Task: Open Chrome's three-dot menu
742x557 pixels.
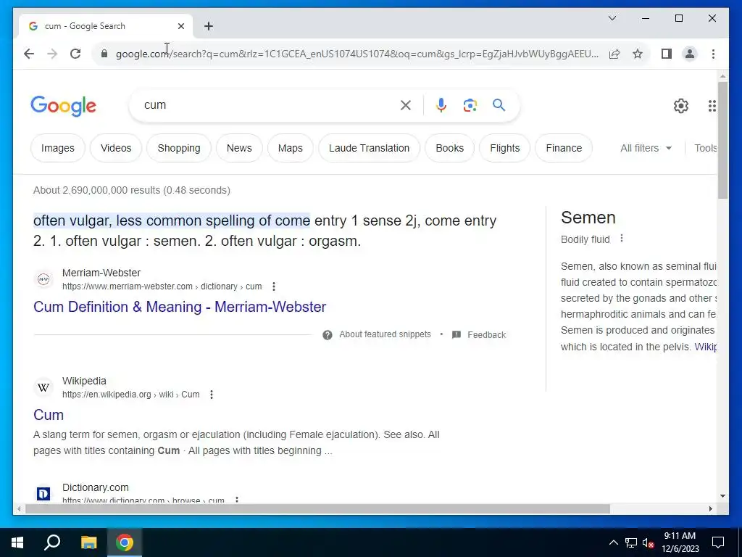Action: point(713,54)
